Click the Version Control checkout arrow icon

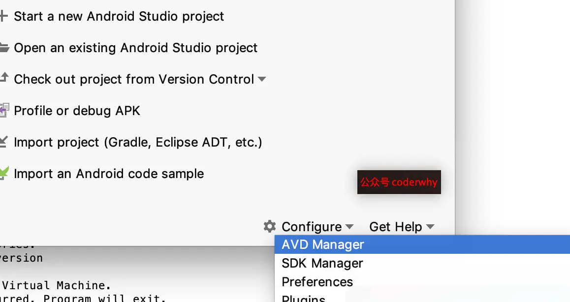pos(4,77)
